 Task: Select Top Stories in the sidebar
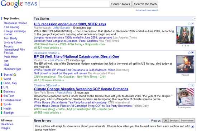[x=11, y=19]
